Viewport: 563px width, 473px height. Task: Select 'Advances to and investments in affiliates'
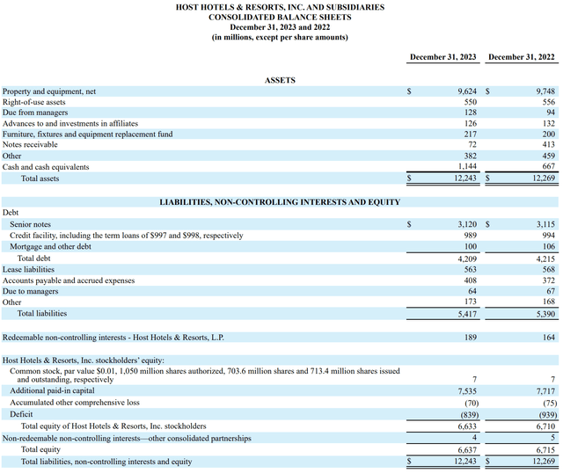coord(70,123)
